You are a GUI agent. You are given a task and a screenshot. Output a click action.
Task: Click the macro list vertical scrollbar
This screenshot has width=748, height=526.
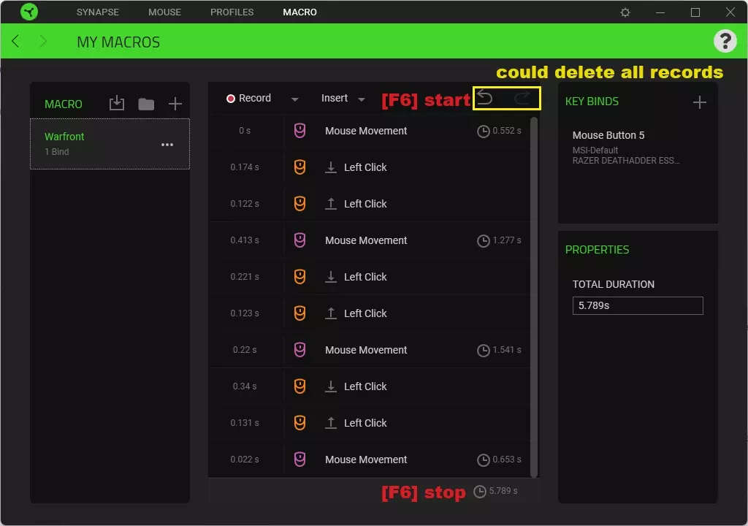(x=534, y=296)
